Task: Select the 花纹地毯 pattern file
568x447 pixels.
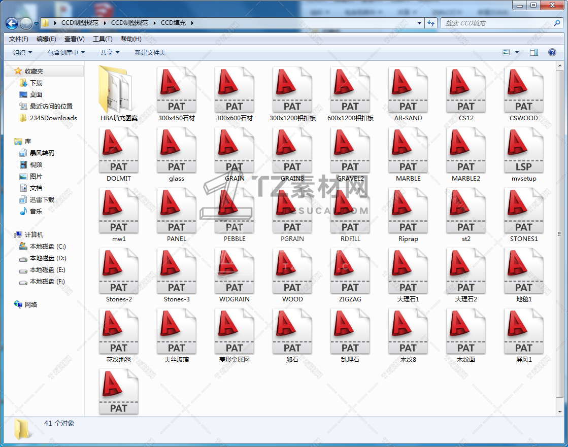Action: 118,335
